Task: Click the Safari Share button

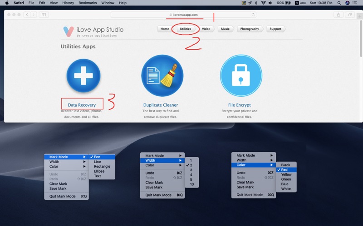Action: tap(338, 15)
